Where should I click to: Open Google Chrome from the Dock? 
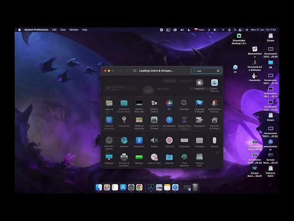click(x=139, y=187)
